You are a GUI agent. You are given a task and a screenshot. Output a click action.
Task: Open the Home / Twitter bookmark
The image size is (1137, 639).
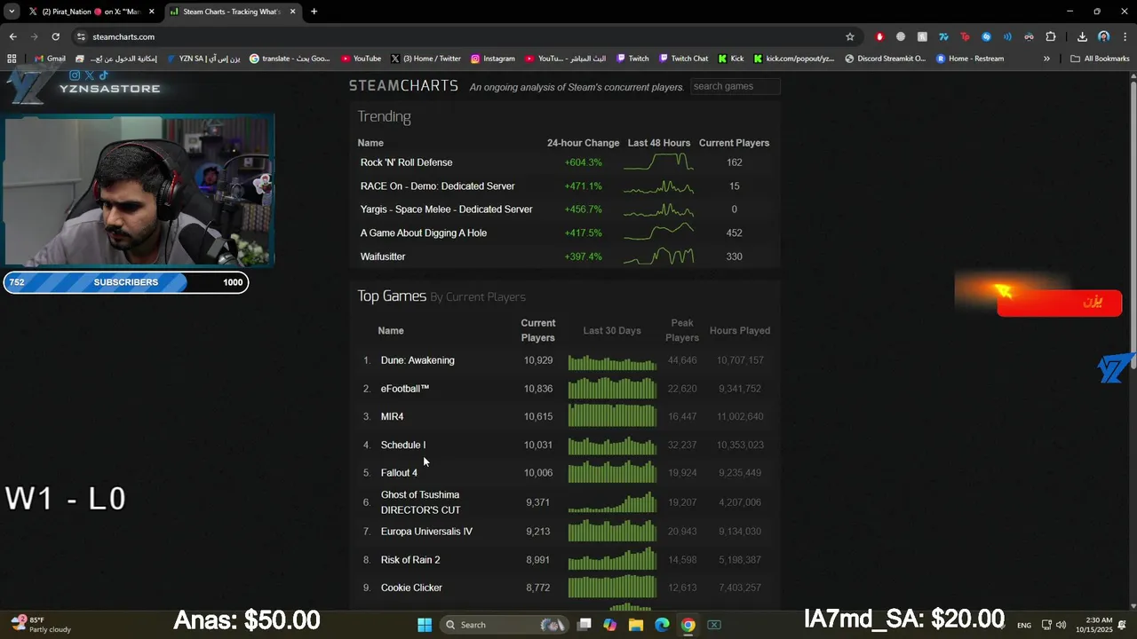[x=425, y=59]
